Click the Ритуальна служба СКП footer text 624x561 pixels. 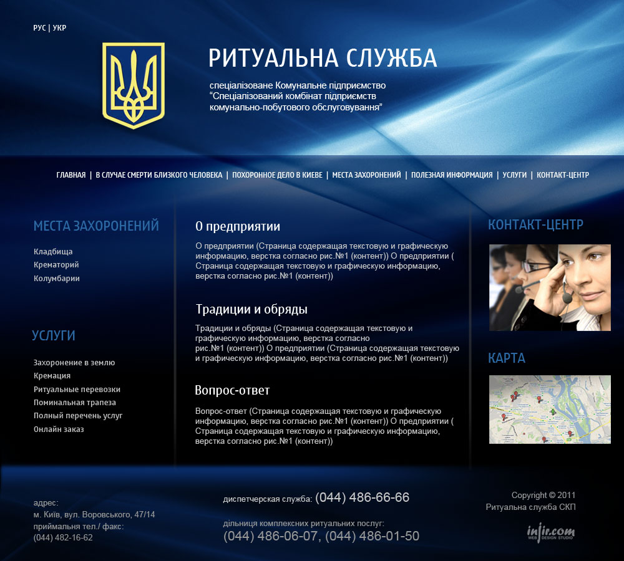pos(530,507)
